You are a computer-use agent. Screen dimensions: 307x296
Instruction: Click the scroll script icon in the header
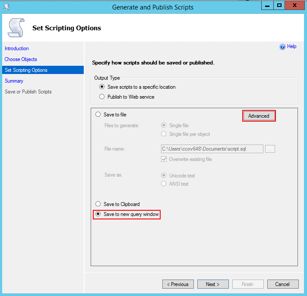[x=16, y=29]
